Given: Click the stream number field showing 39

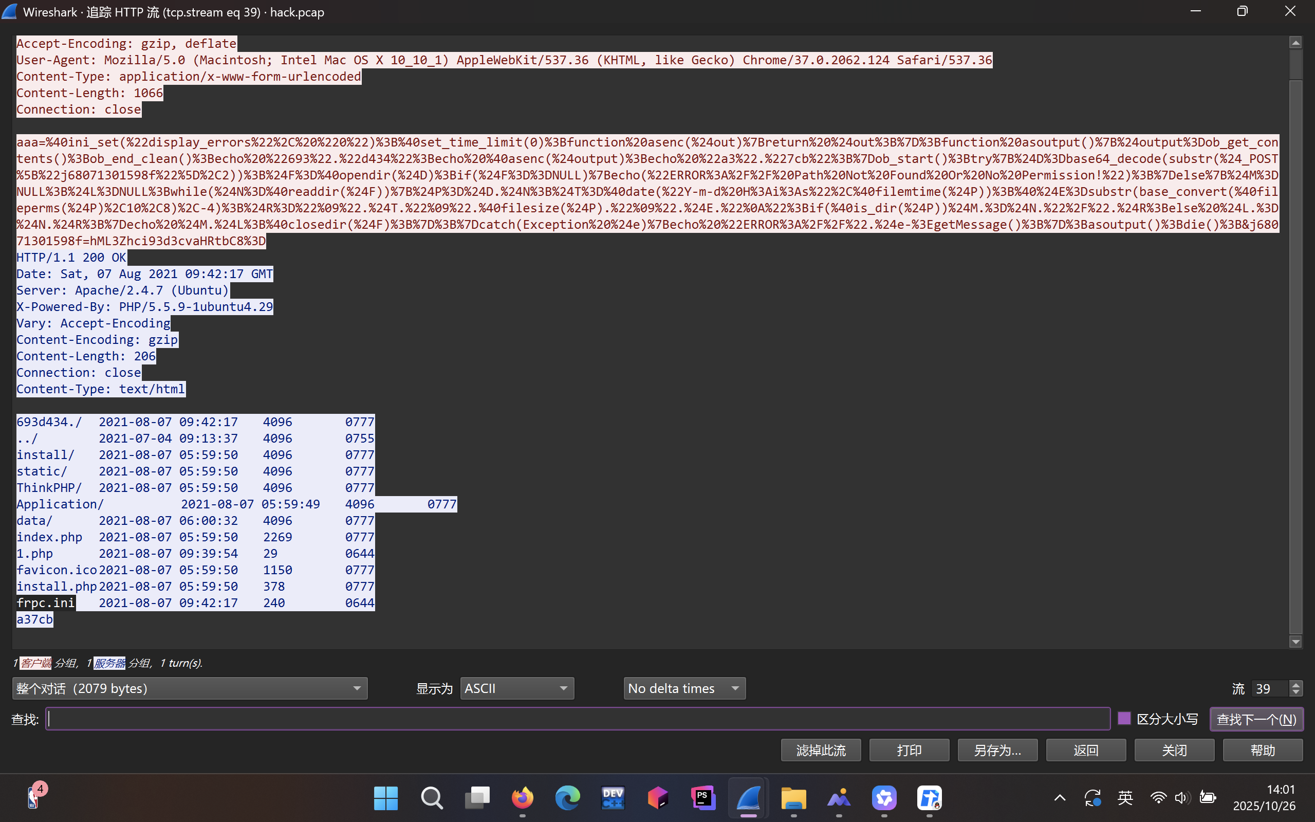Looking at the screenshot, I should [x=1270, y=688].
